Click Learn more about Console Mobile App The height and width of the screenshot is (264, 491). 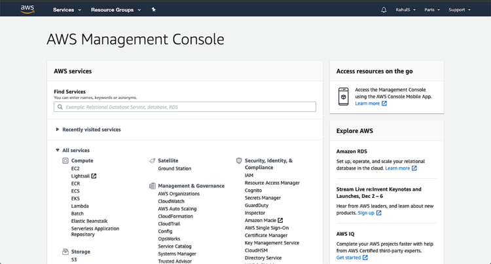[x=367, y=104]
